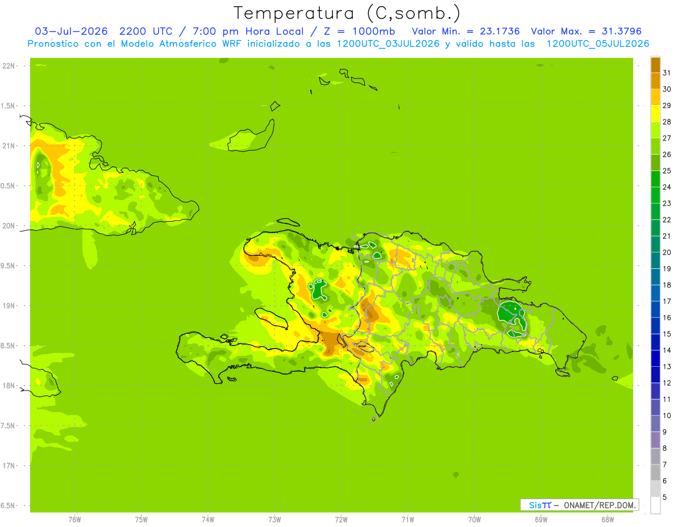This screenshot has height=527, width=682.
Task: Click the legend value 10
Action: pyautogui.click(x=667, y=416)
